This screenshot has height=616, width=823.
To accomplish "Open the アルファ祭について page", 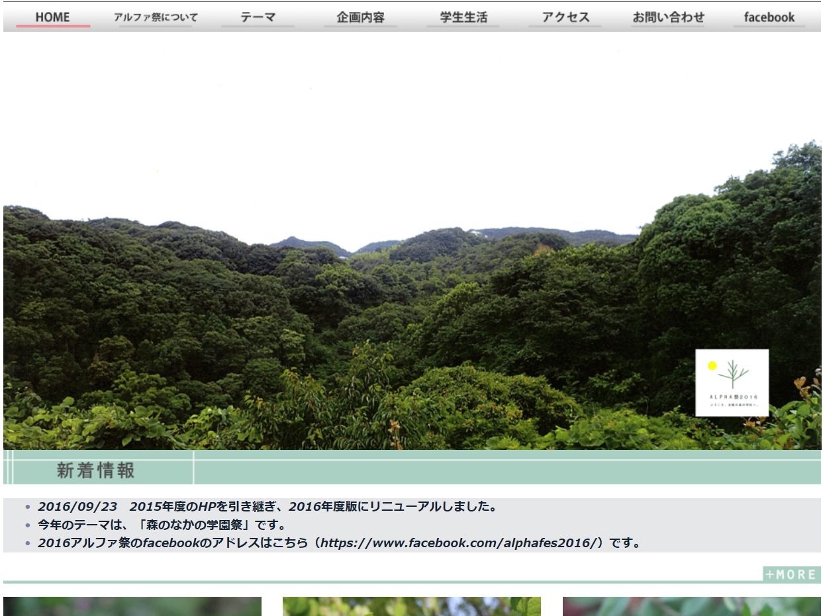I will coord(156,17).
